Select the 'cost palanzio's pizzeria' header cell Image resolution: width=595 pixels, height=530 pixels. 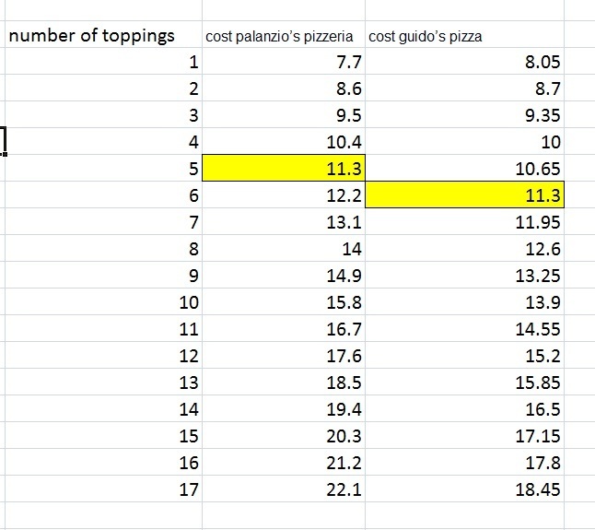tap(284, 35)
